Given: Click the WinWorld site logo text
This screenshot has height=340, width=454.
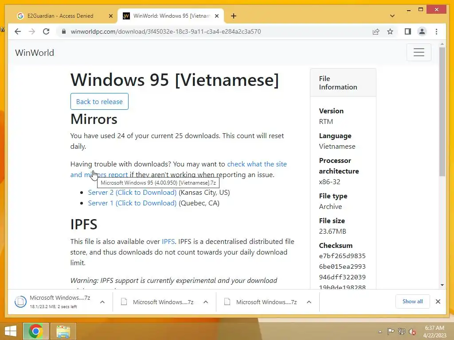Looking at the screenshot, I should click(35, 53).
